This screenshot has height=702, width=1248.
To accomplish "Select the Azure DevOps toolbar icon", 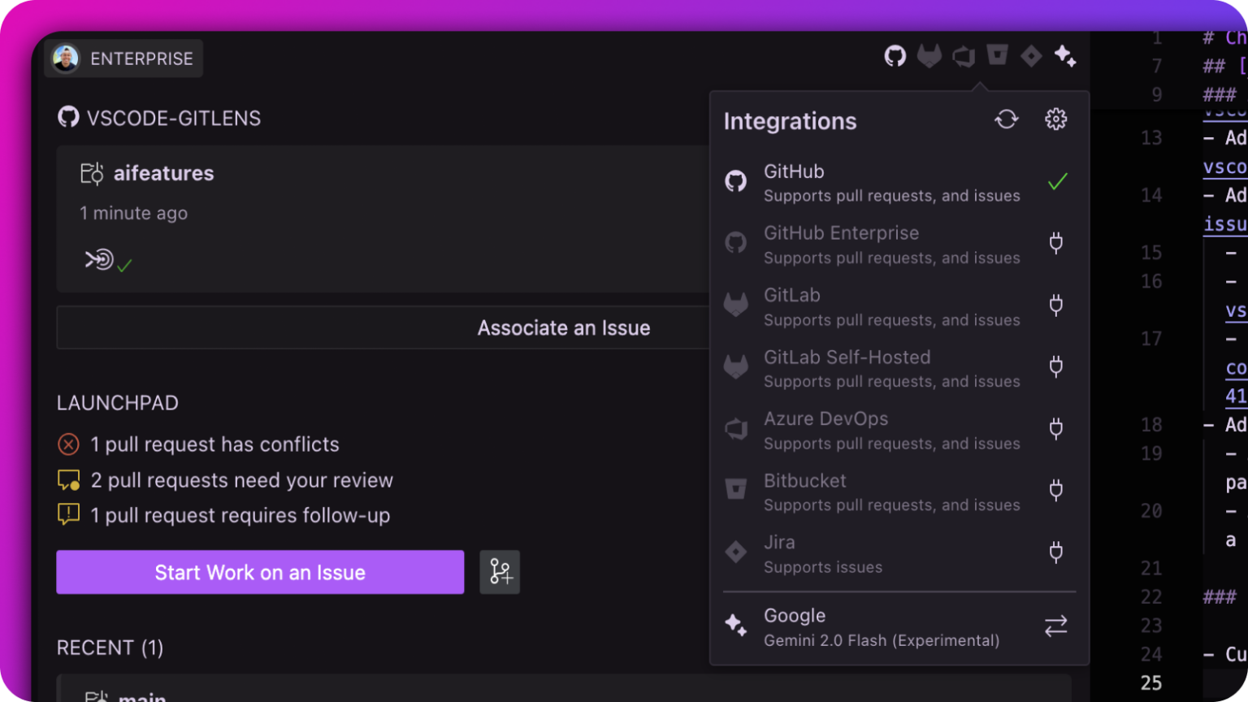I will pos(964,56).
